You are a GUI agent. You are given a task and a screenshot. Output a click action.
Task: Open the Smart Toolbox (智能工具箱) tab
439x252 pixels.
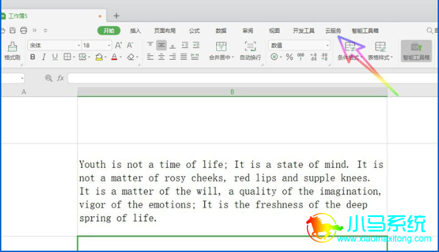[365, 31]
